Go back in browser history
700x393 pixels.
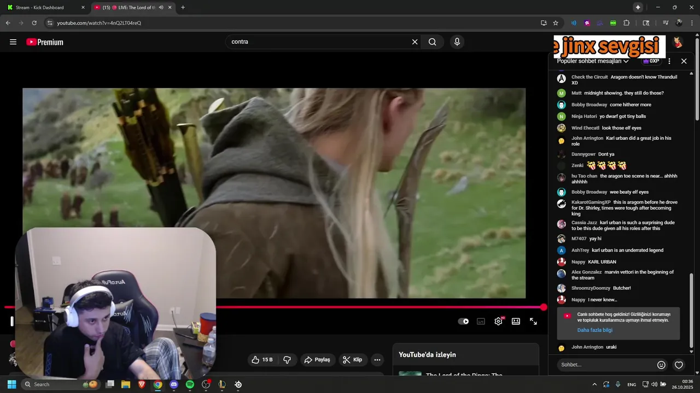pos(8,23)
